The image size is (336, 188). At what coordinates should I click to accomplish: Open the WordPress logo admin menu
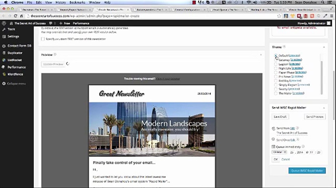[4, 23]
